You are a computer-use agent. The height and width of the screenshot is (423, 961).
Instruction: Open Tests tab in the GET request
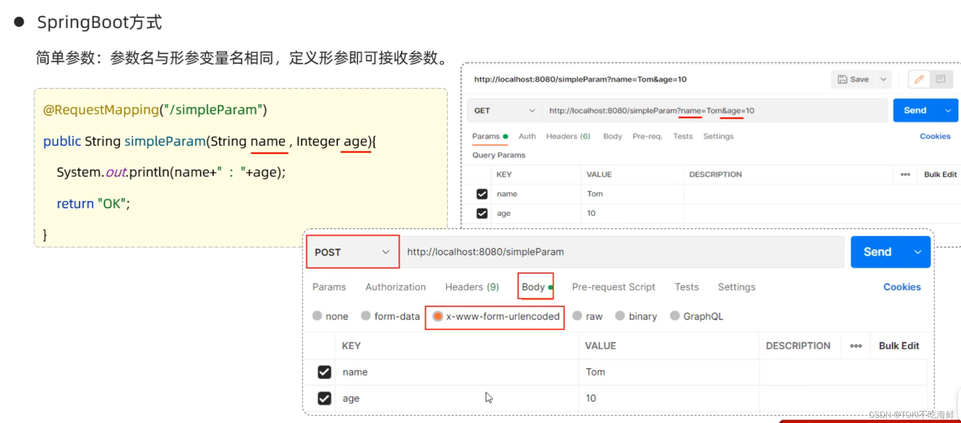[x=683, y=136]
